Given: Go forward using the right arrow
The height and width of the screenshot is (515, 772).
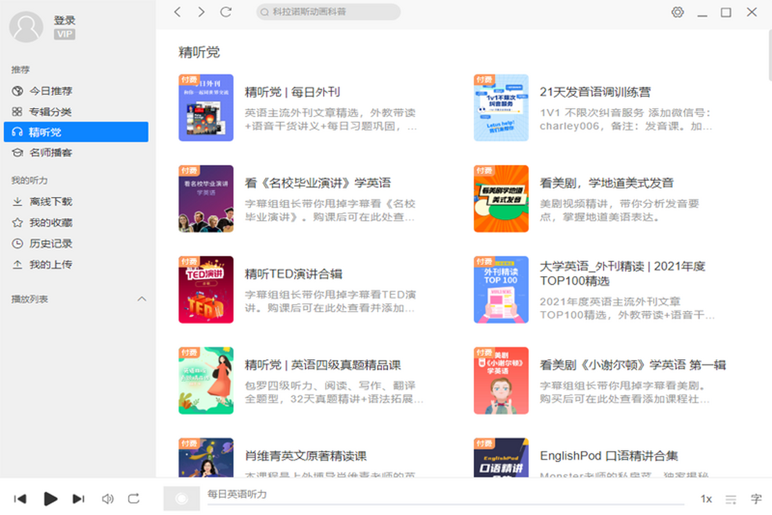Looking at the screenshot, I should point(201,12).
